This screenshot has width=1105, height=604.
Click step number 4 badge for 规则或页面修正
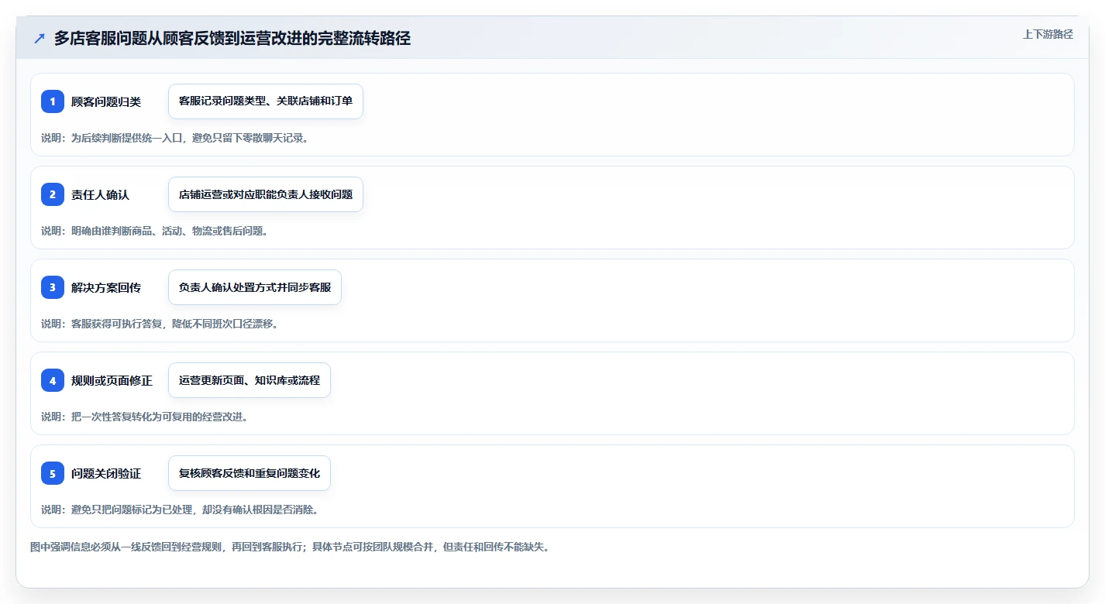[53, 380]
